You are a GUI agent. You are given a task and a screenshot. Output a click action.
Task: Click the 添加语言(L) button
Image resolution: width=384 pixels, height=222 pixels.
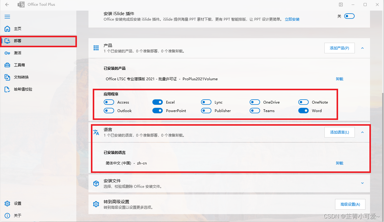point(340,132)
